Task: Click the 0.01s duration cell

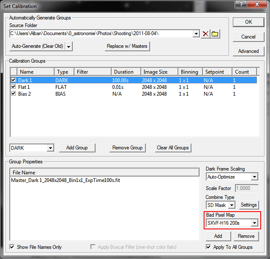Action: click(118, 87)
